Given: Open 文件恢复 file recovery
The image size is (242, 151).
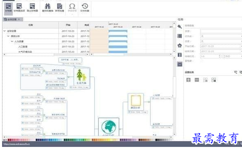Looking at the screenshot, I should click(x=85, y=8).
